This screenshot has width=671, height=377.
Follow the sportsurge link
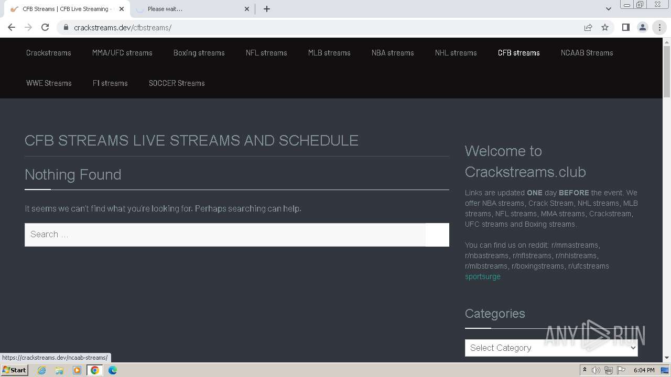pos(483,276)
